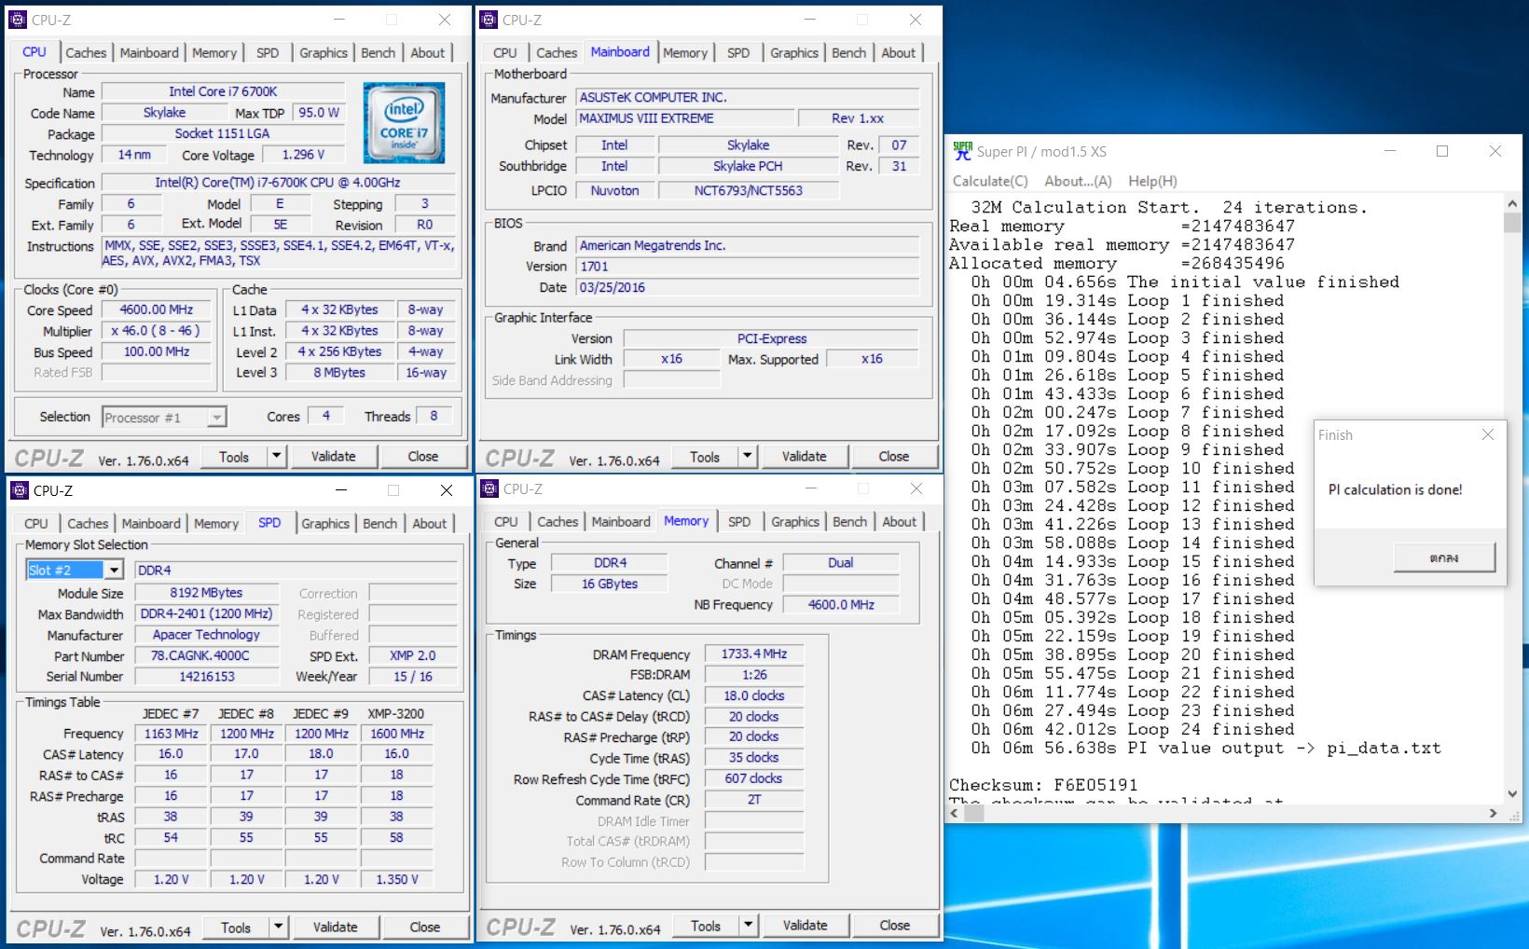Click CPU-Z icon in the SPD window title bar

pos(19,490)
